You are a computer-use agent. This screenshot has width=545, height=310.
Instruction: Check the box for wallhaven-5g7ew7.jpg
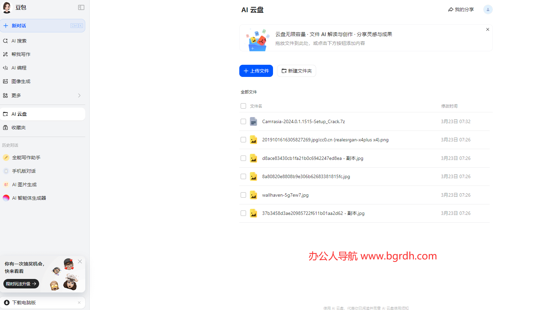click(x=243, y=195)
